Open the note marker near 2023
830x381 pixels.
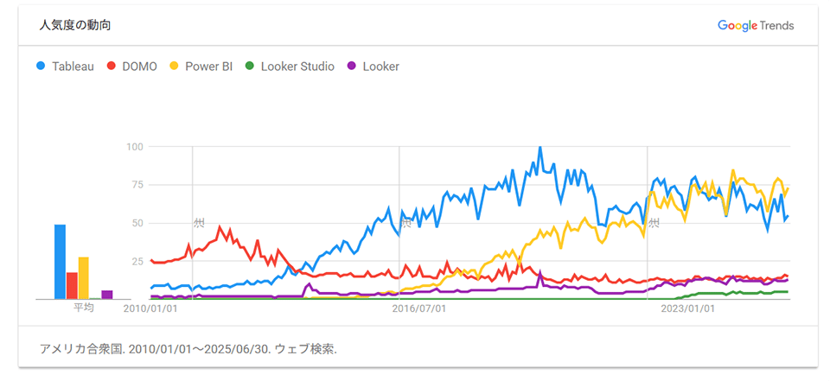654,223
